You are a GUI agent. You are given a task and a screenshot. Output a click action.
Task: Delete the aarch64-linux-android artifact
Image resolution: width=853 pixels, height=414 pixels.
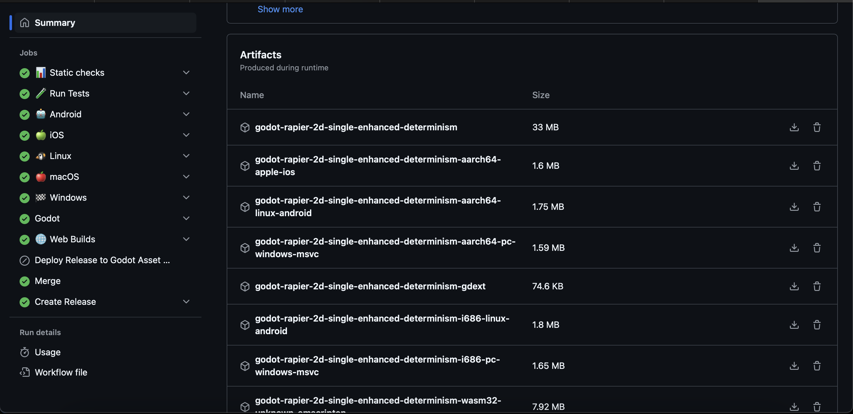point(817,206)
